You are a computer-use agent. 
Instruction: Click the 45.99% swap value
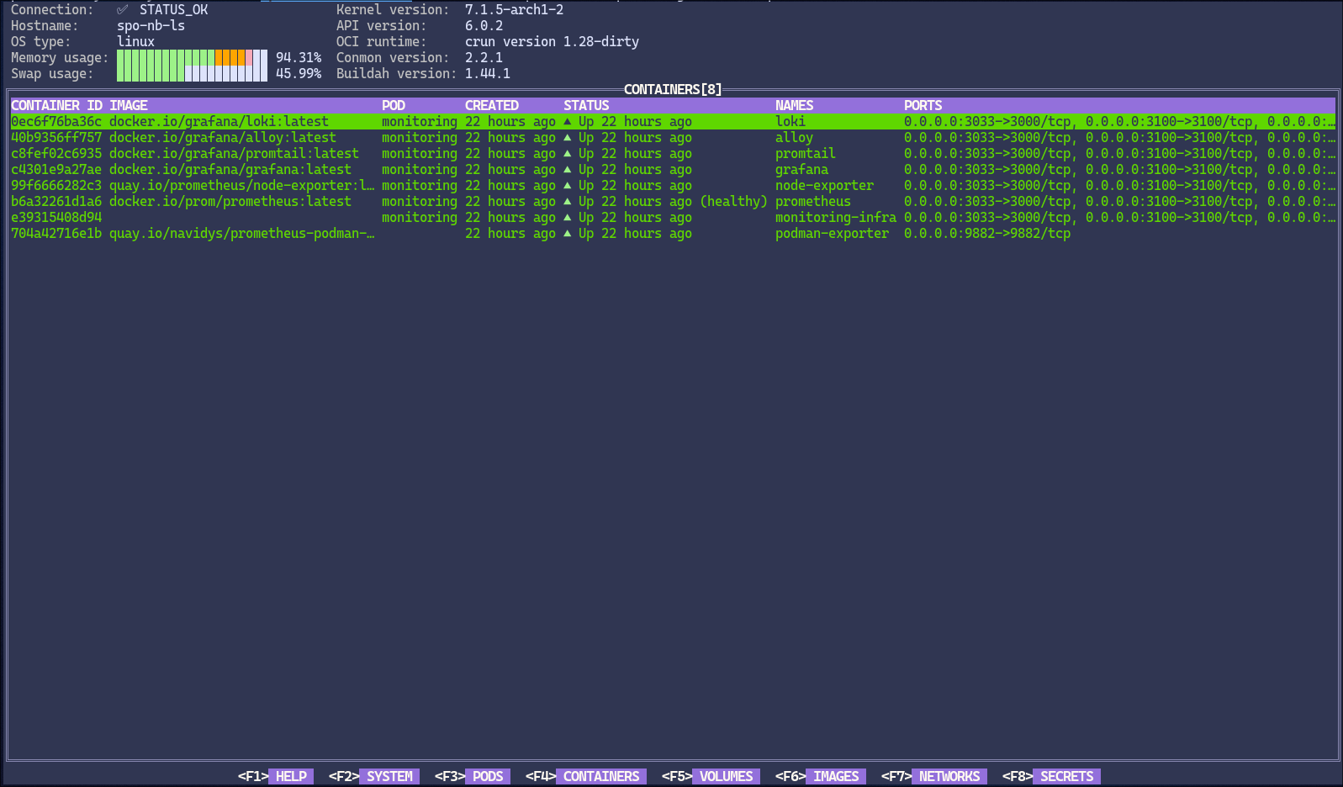[x=299, y=73]
